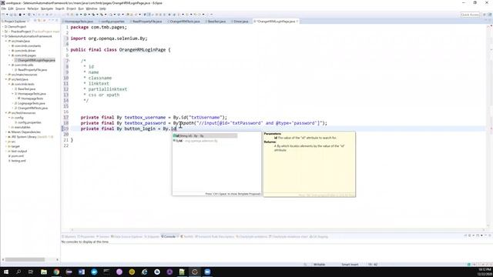Choose the id(String id) autocomplete proposal
This screenshot has width=493, height=277.
tap(205, 135)
